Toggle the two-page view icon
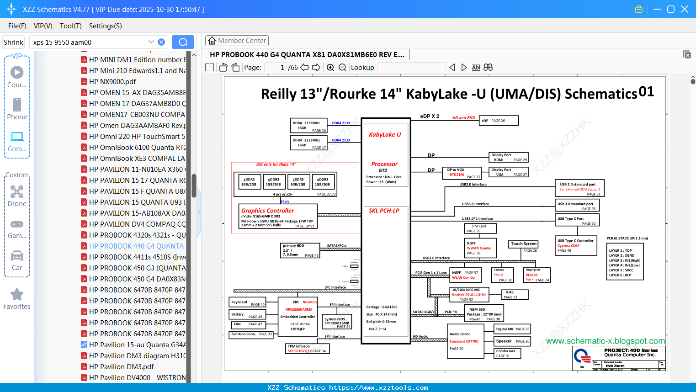The image size is (696, 392). 210,67
